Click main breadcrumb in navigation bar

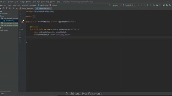pyautogui.click(x=10, y=5)
